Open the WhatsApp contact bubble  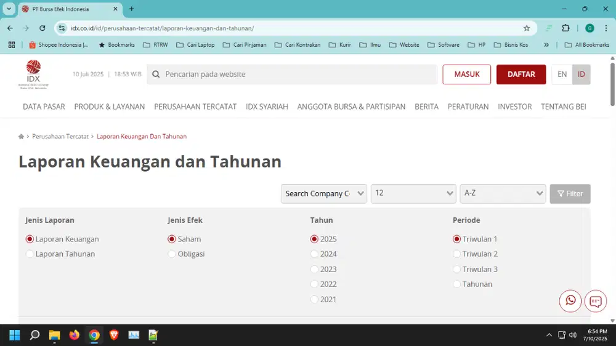(x=570, y=301)
